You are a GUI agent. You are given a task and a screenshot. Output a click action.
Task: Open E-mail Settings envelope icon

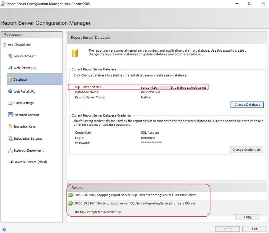[x=10, y=103]
